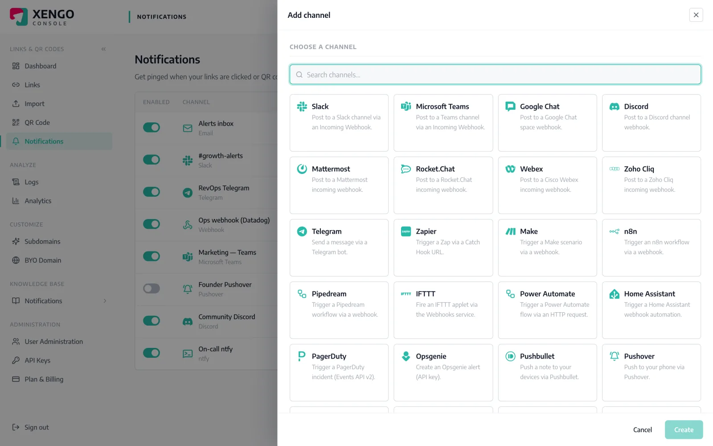Screen dimensions: 713x446
Task: Click the Sign out icon
Action: pyautogui.click(x=16, y=427)
